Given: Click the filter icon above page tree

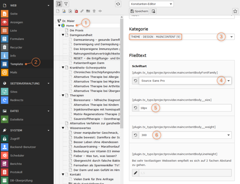Looking at the screenshot, I should [x=66, y=4].
